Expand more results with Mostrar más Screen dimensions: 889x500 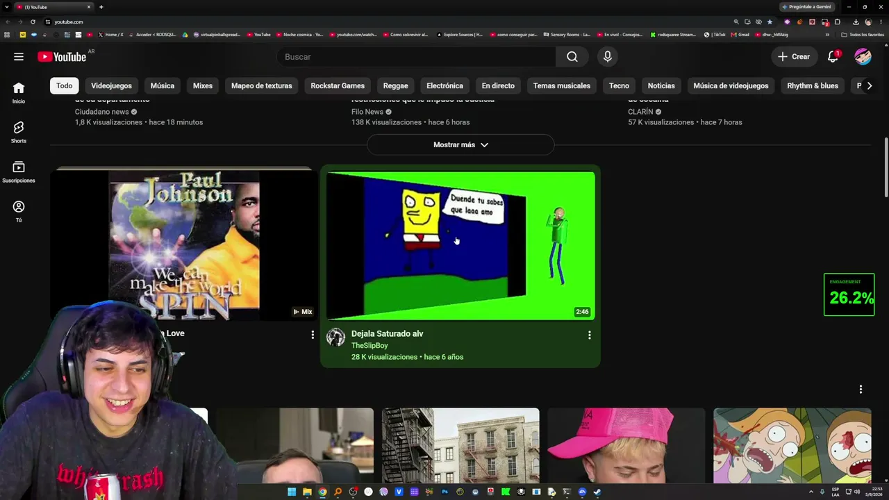coord(460,145)
